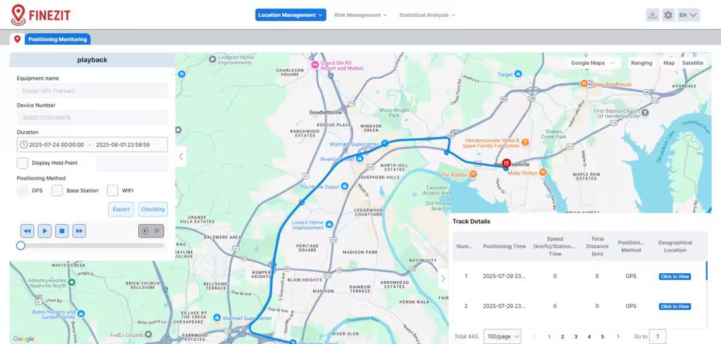
Task: Click the red end marker on the map
Action: (506, 163)
